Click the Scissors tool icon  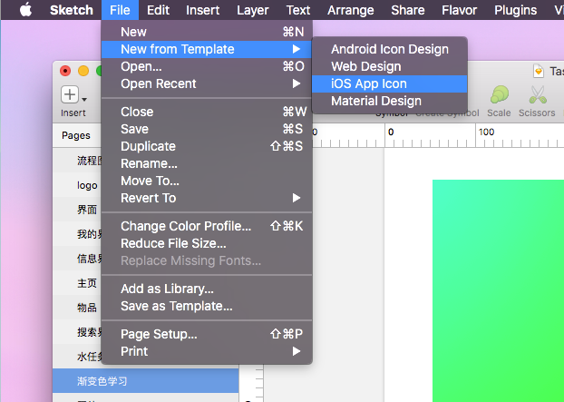click(538, 94)
